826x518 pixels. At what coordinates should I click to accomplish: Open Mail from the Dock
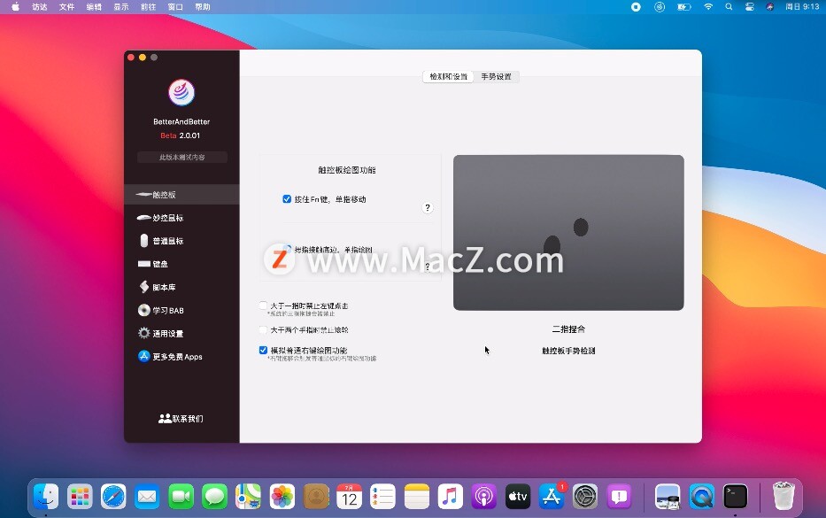pyautogui.click(x=147, y=497)
